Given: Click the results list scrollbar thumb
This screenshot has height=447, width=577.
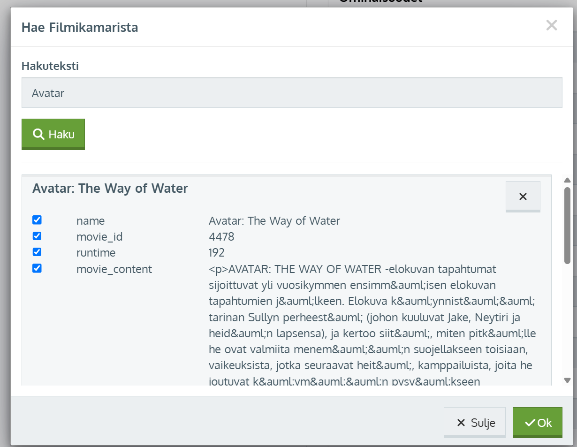Looking at the screenshot, I should [x=567, y=225].
